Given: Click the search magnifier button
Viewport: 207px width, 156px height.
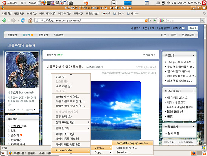Looking at the screenshot, I should coord(202,20).
